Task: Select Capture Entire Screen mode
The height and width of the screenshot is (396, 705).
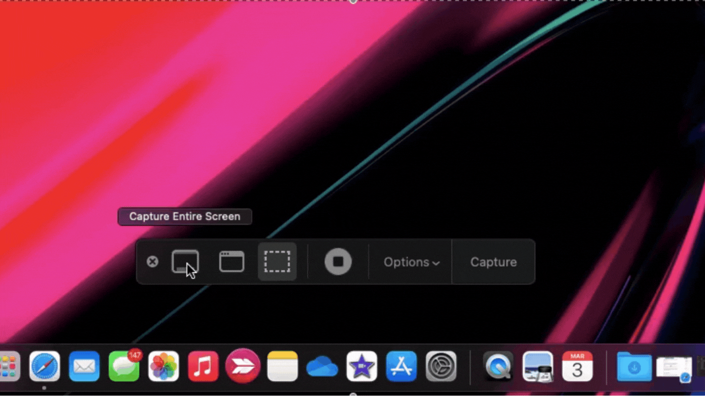Action: [185, 262]
